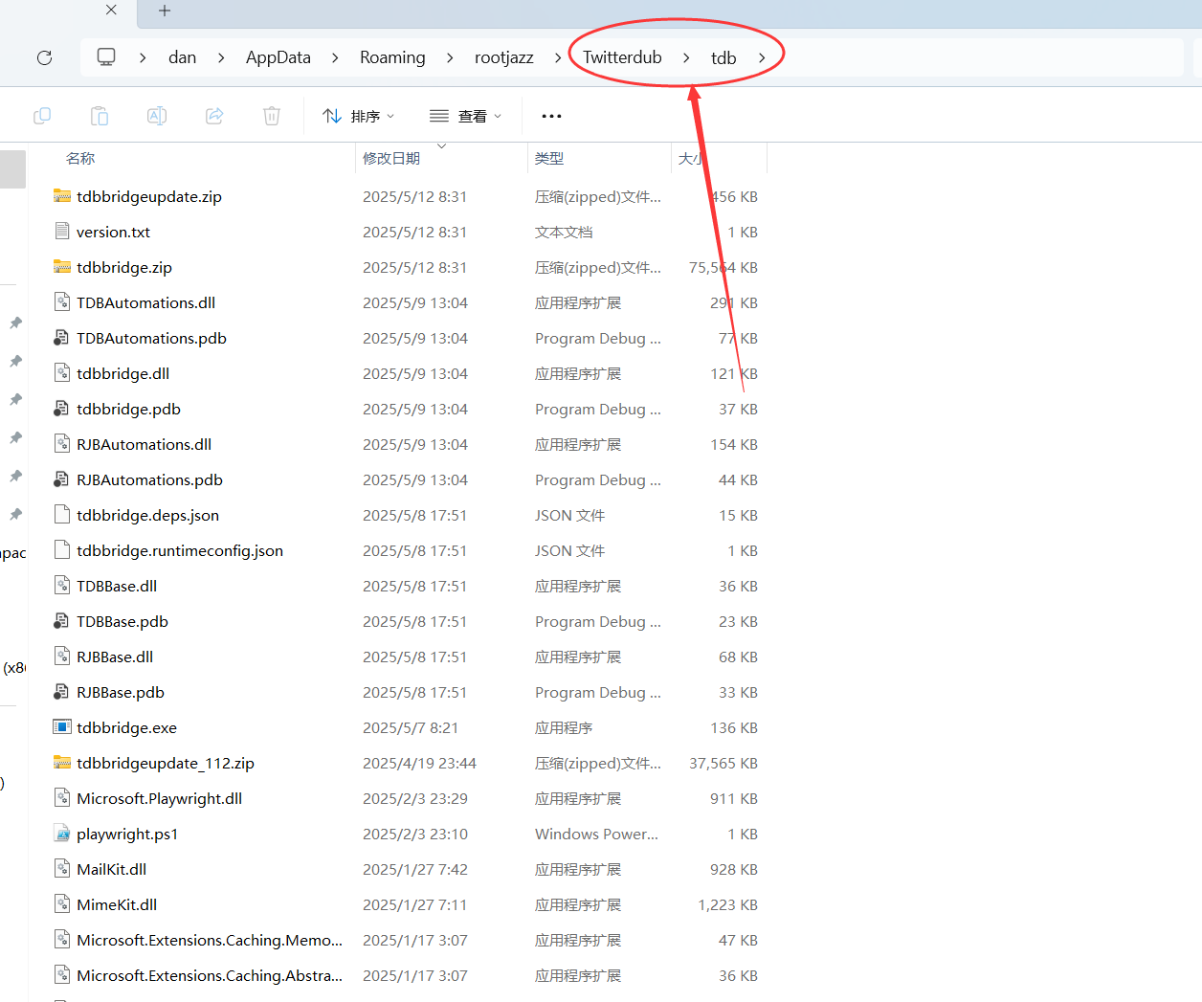Click the paste clipboard icon
Screen dimensions: 1202x1002
click(x=100, y=116)
